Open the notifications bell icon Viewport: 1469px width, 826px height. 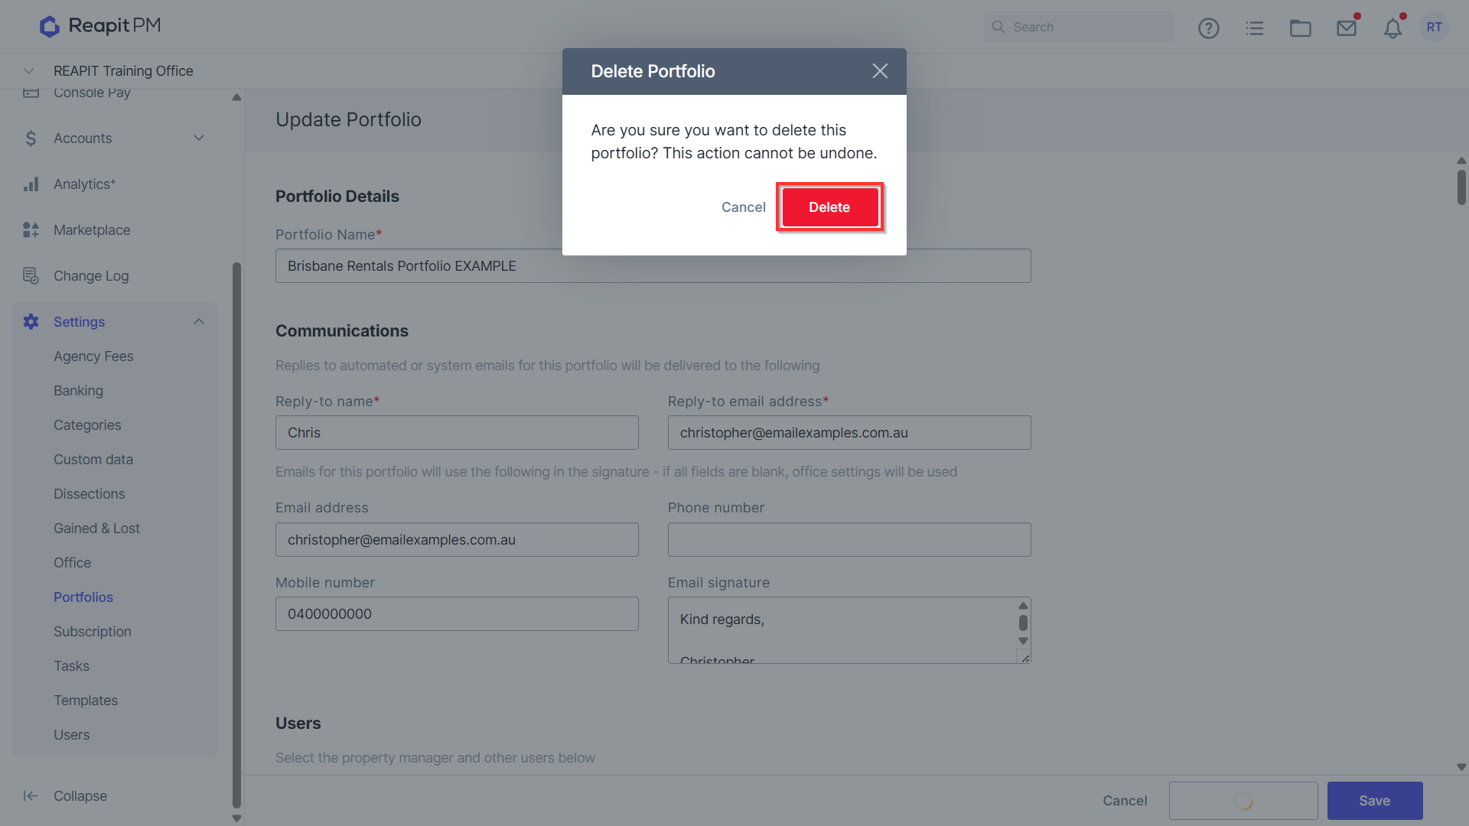[x=1392, y=28]
